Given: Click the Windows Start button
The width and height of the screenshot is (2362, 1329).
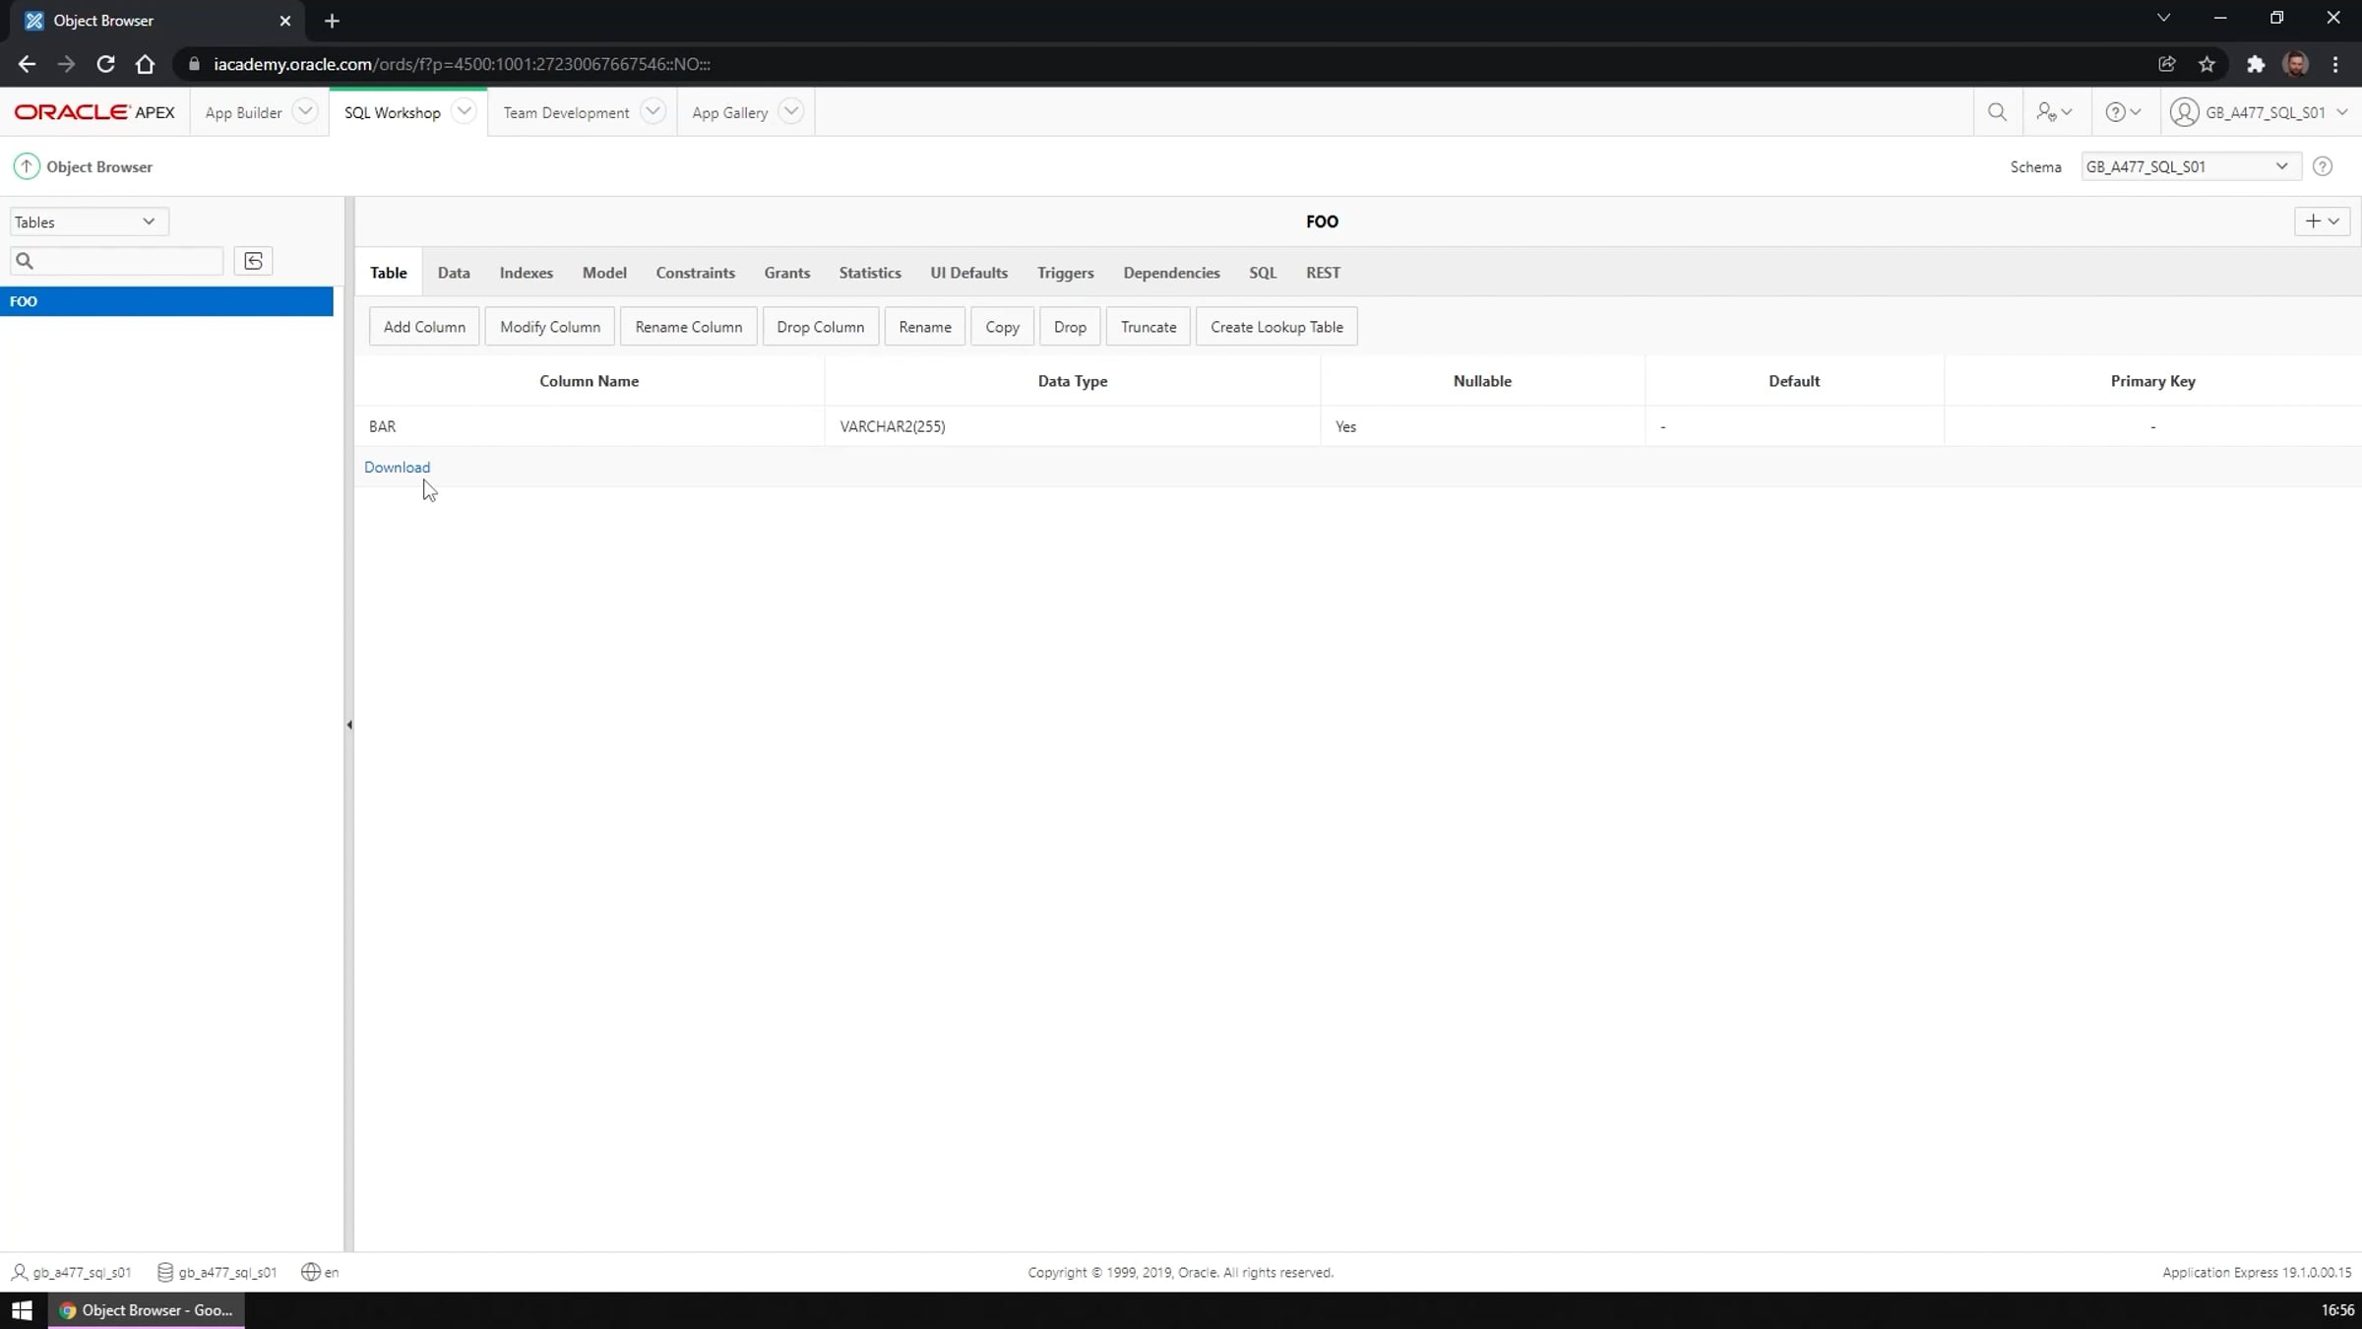Looking at the screenshot, I should [22, 1310].
